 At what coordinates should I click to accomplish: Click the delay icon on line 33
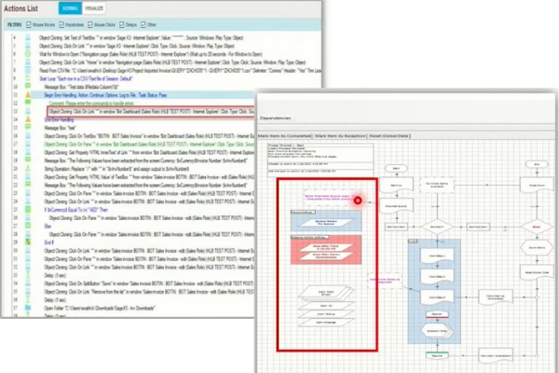(x=28, y=275)
